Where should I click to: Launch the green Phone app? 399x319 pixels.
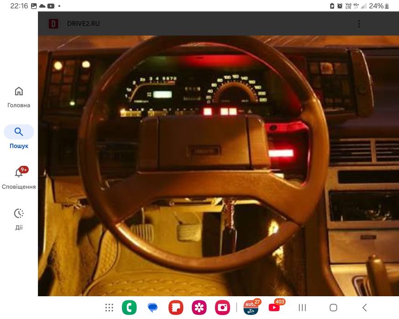click(129, 308)
